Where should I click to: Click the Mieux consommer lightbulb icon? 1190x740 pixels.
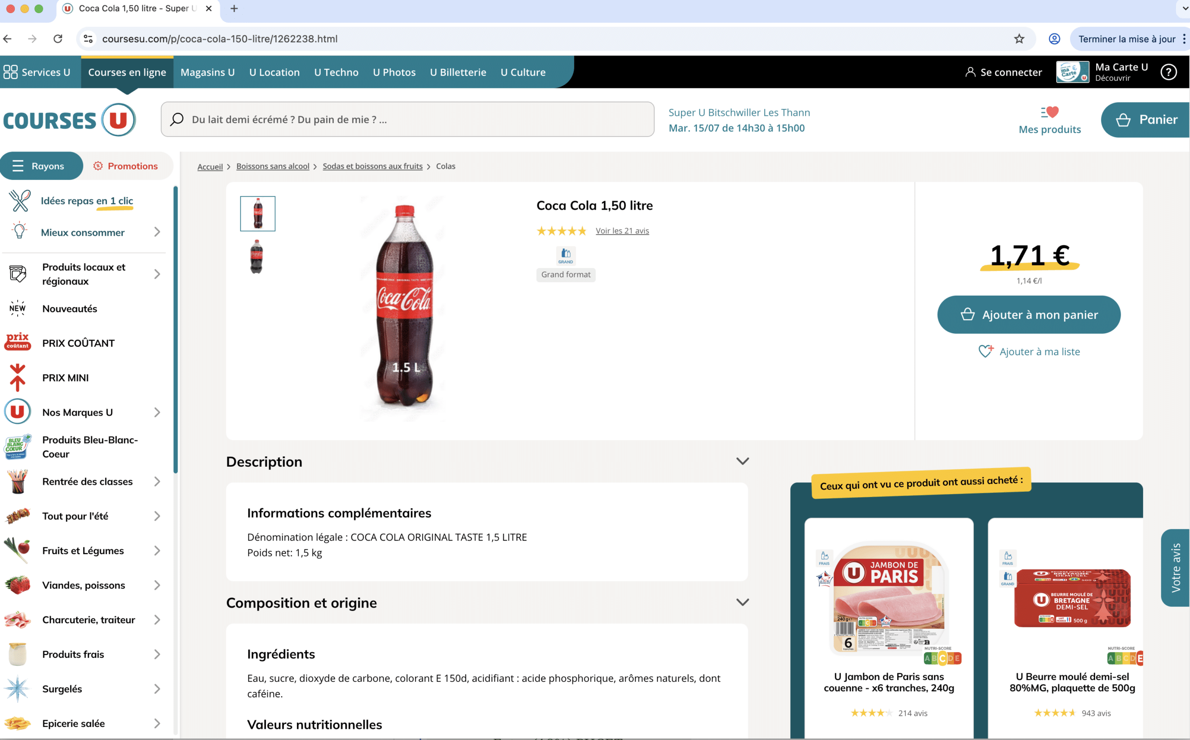[x=20, y=230]
